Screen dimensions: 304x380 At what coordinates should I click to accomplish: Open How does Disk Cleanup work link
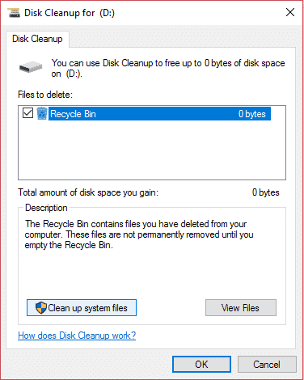(77, 336)
